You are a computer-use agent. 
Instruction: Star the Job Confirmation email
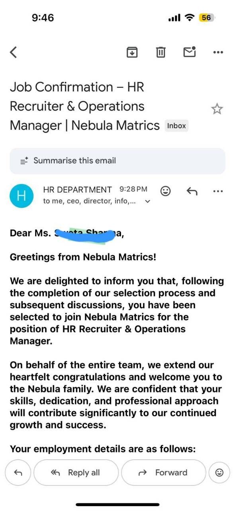click(x=217, y=109)
